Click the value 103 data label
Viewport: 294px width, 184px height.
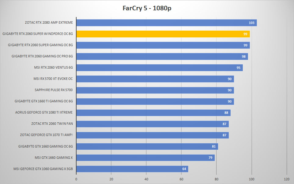click(x=251, y=23)
